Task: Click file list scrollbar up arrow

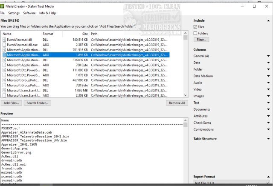Action: pyautogui.click(x=186, y=33)
